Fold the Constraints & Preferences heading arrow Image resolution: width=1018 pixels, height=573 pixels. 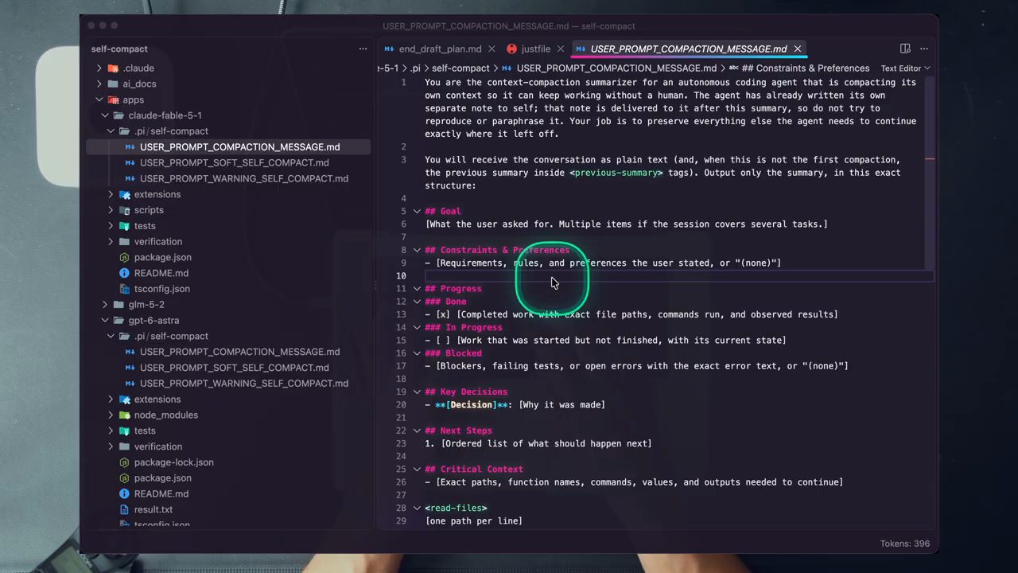point(417,250)
